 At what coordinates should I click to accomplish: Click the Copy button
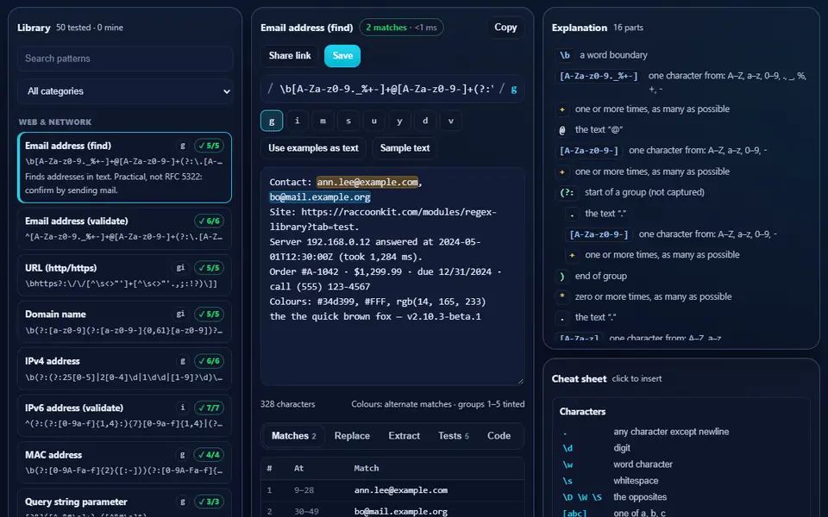(x=505, y=28)
